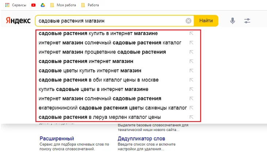Insert arrow for 'садовые растения интернет магазин'

191,61
